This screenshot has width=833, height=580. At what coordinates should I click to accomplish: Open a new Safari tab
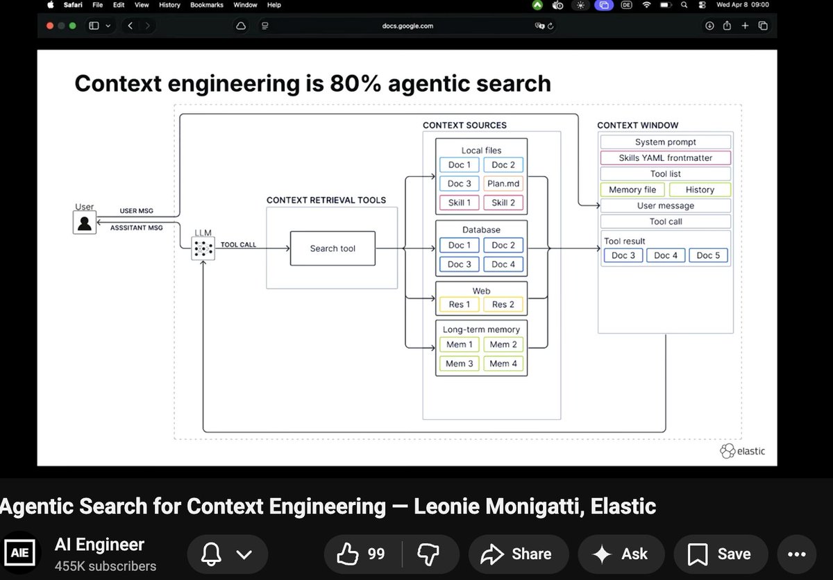tap(745, 26)
